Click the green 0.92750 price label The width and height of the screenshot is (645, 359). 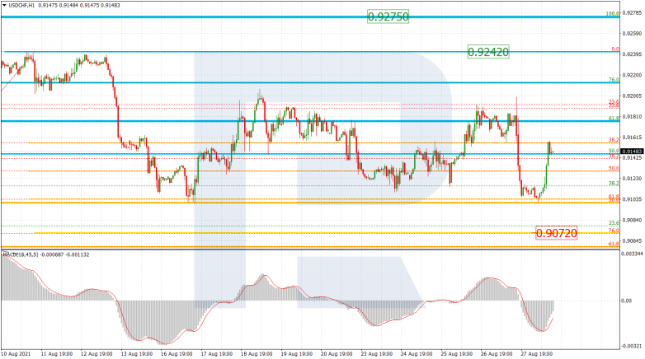click(388, 16)
